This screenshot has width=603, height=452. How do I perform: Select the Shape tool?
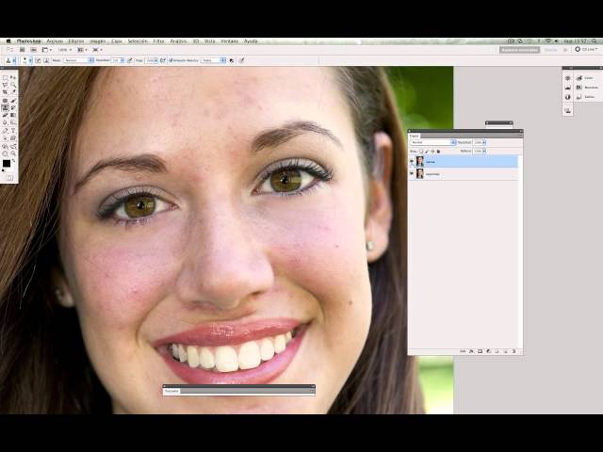[12, 138]
